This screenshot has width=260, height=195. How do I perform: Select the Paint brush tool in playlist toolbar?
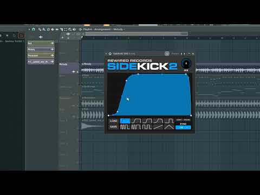click(44, 29)
